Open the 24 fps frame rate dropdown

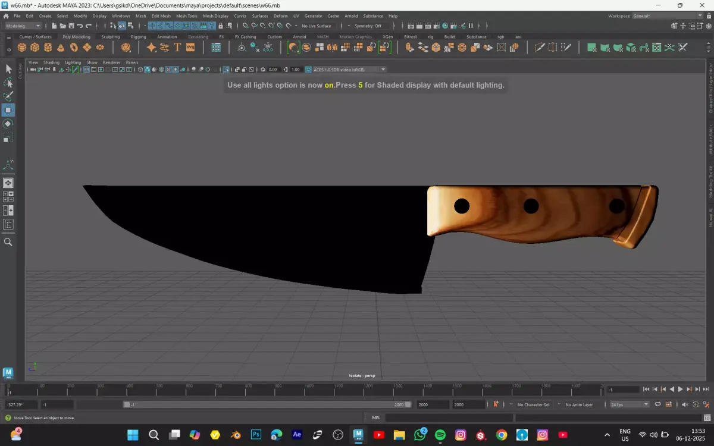(x=630, y=404)
